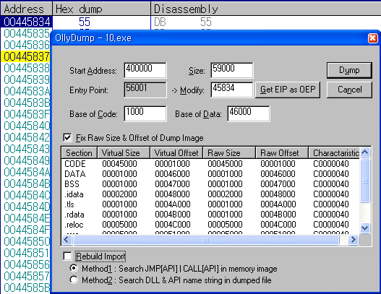Select address 00445834 in disassembler

pyautogui.click(x=27, y=22)
